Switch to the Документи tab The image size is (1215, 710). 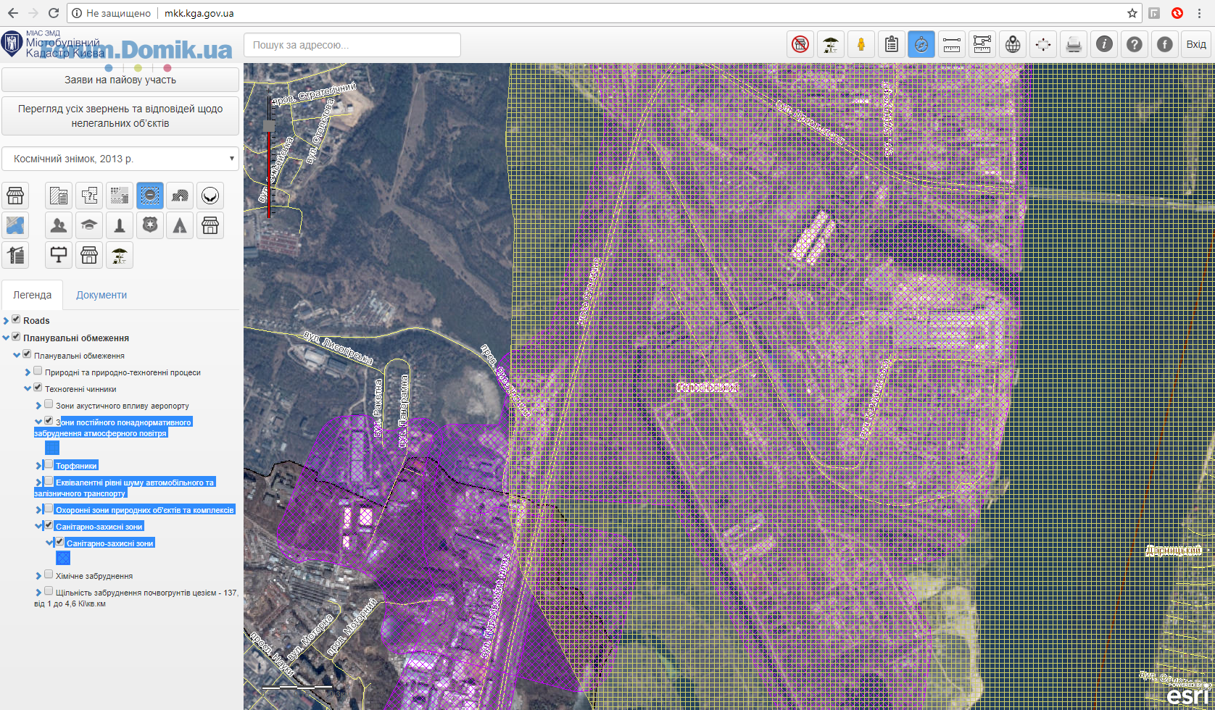point(101,295)
